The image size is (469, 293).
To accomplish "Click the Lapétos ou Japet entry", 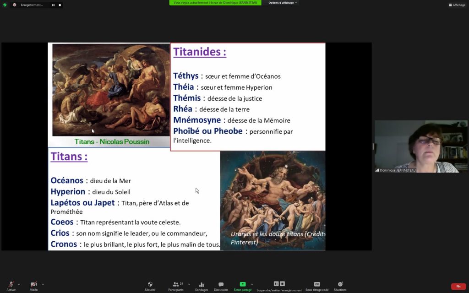I will point(82,202).
